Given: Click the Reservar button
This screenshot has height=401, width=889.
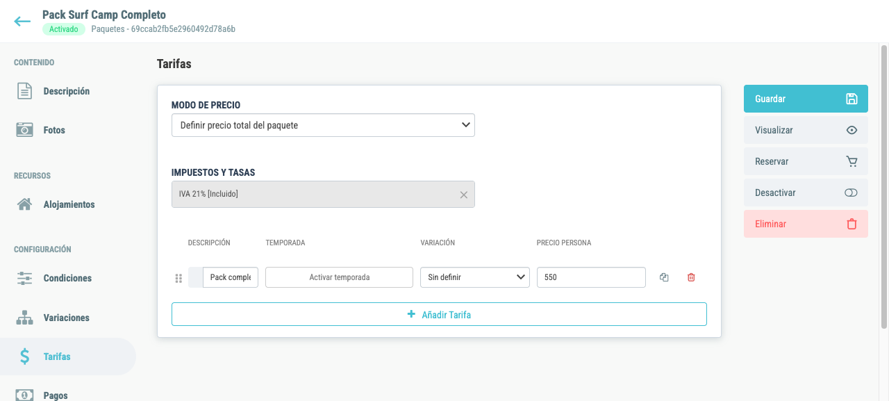Looking at the screenshot, I should 806,161.
